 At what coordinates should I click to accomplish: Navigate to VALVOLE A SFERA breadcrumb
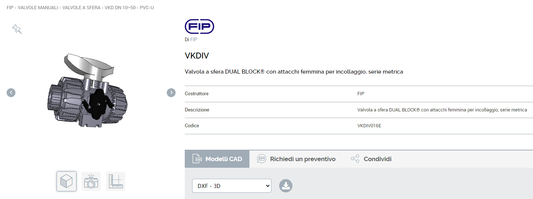pyautogui.click(x=81, y=7)
